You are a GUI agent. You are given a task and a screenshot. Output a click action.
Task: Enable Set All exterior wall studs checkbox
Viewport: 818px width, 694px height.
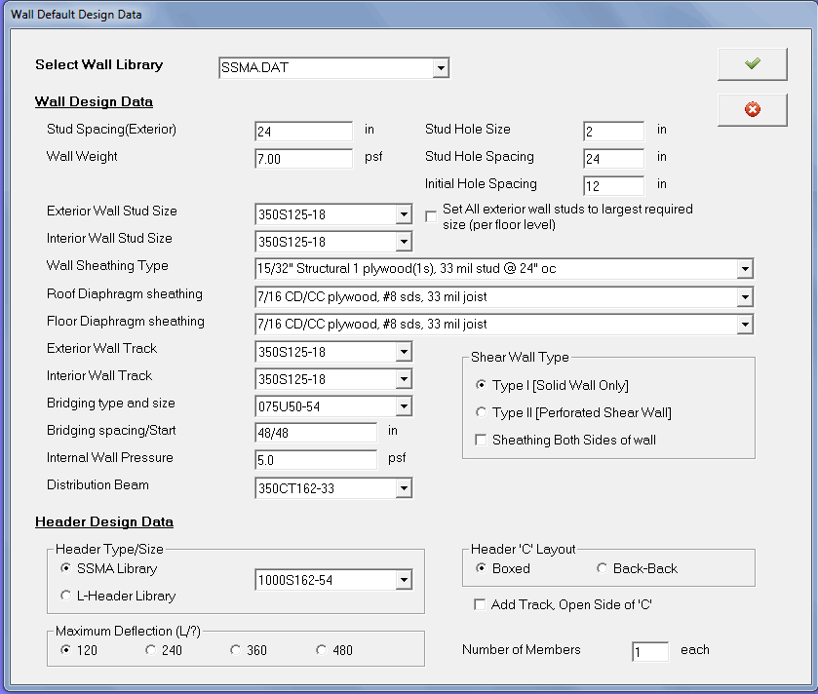click(x=432, y=216)
